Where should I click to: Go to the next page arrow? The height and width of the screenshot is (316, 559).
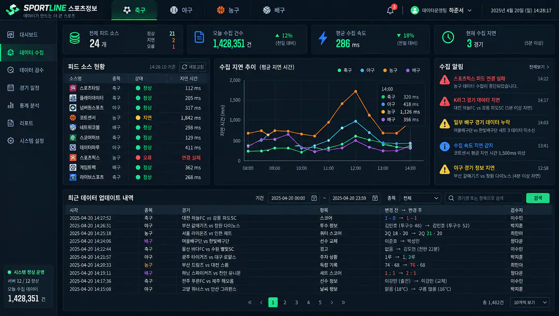click(332, 303)
